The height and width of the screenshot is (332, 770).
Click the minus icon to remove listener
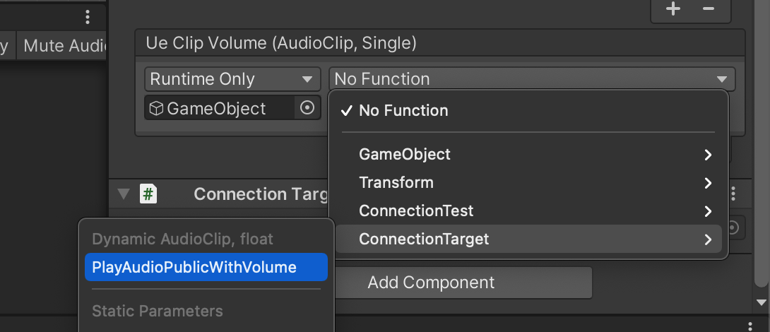708,9
